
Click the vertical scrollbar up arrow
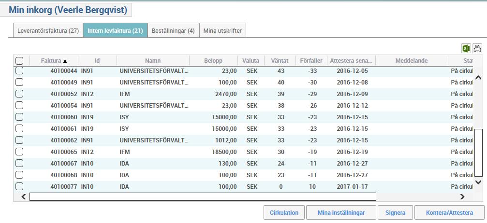(x=478, y=78)
